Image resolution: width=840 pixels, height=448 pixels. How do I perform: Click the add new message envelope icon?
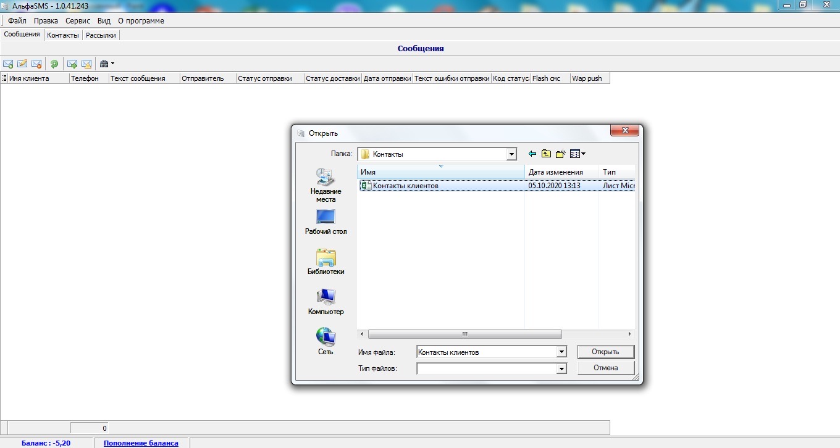8,64
